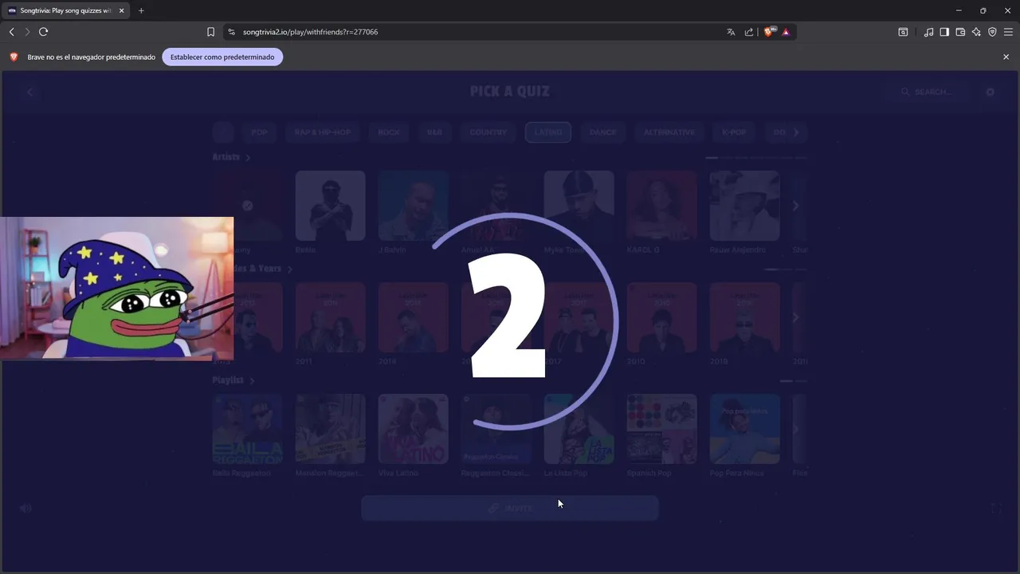Select the K-POP genre tab

pyautogui.click(x=734, y=132)
